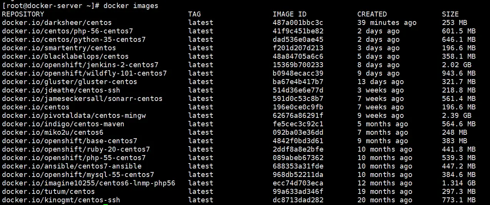Click the IMAGE ID column header
Screen dimensions: 490x205
click(290, 14)
